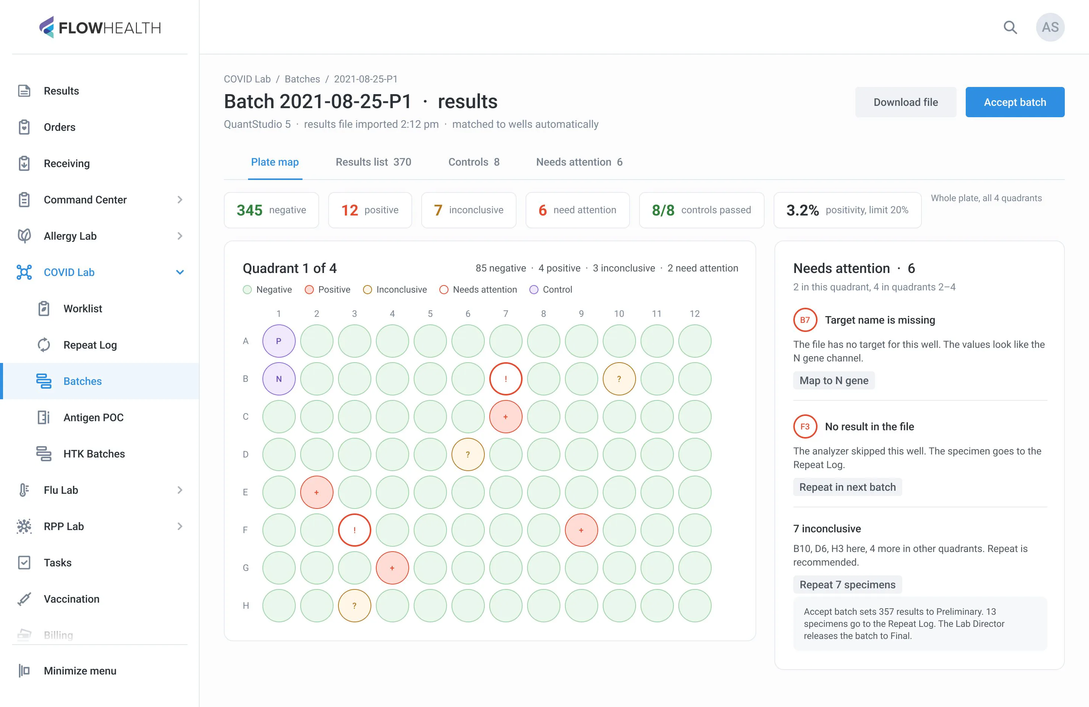1089x707 pixels.
Task: Click the Download file button
Action: tap(906, 102)
